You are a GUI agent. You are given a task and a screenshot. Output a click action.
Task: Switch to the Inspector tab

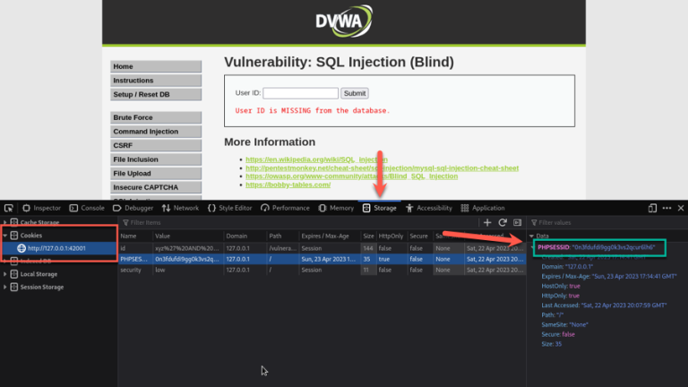pos(41,208)
